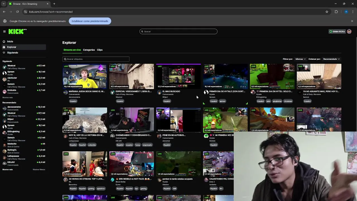This screenshot has width=357, height=201.
Task: Click the HOY SI, HOY ES LA VICTORIA title
Action: click(x=86, y=135)
